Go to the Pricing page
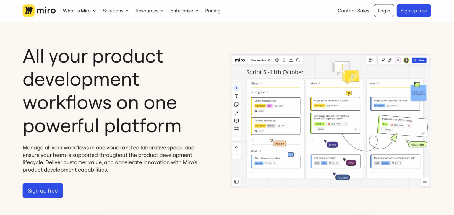This screenshot has width=454, height=215. coord(213,11)
